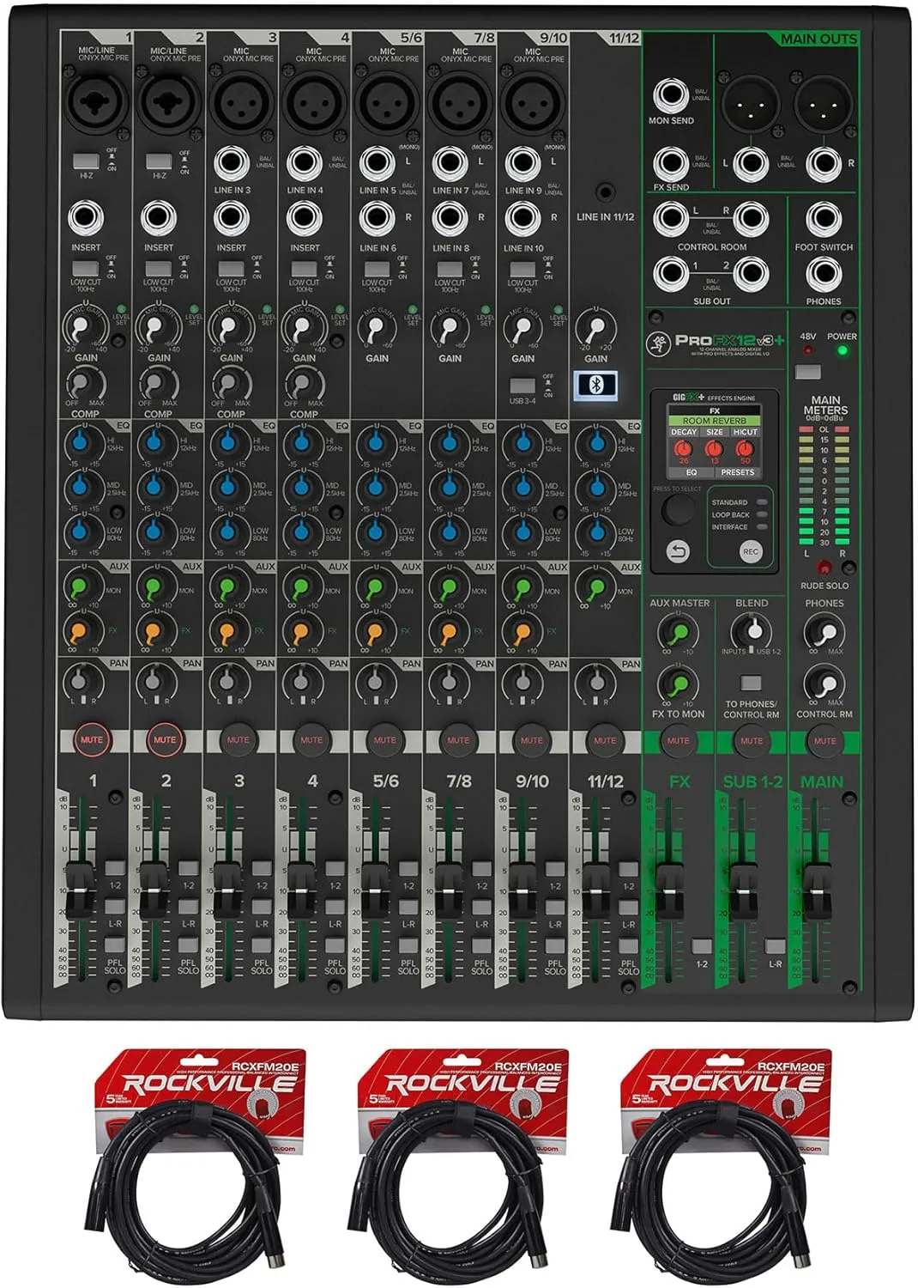Select the FX SEND output jack
Viewport: 918px width, 1288px height.
click(671, 164)
